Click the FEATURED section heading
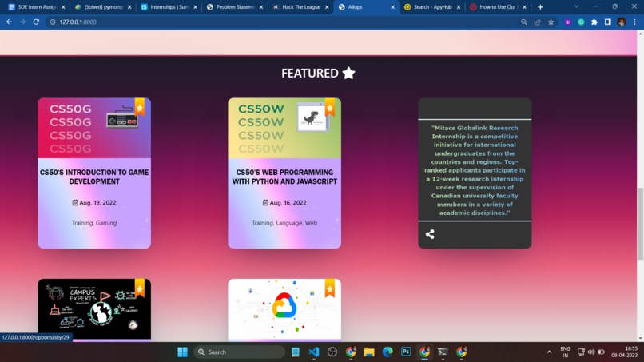This screenshot has height=362, width=644. 318,74
